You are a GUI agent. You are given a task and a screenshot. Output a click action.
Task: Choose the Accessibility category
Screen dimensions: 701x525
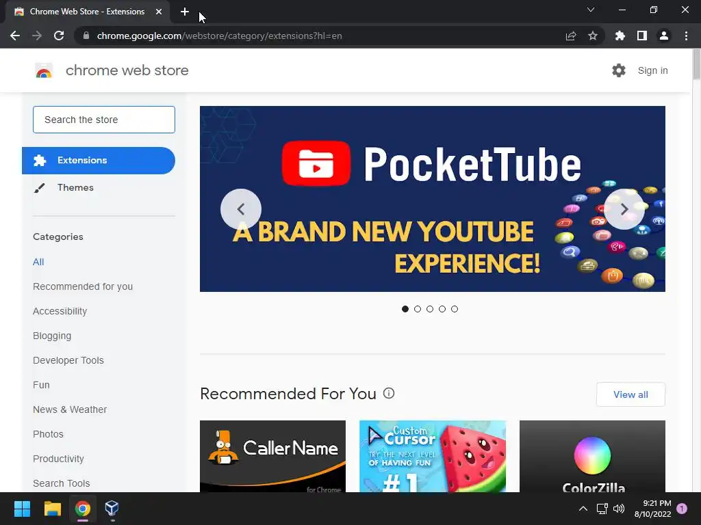pos(60,311)
